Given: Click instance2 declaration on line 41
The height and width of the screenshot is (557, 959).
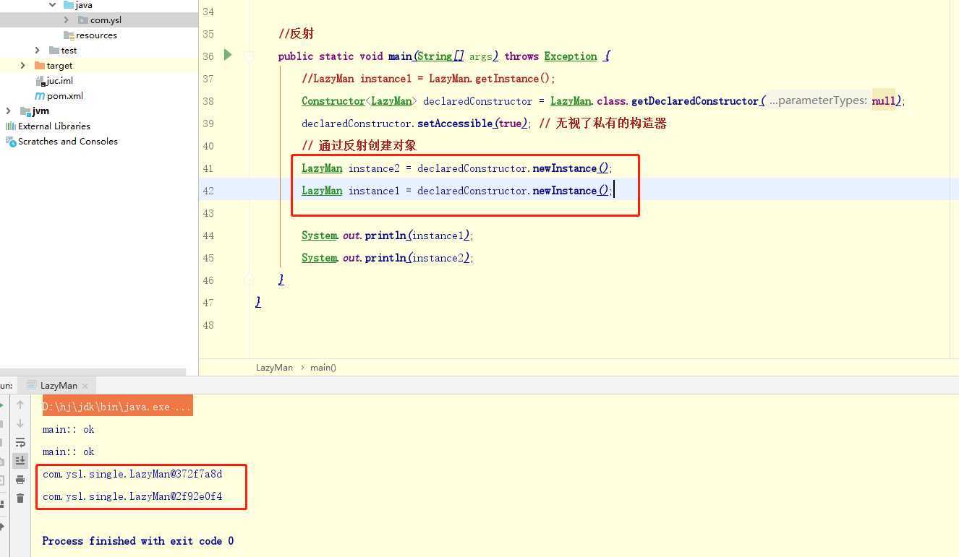Looking at the screenshot, I should 373,168.
